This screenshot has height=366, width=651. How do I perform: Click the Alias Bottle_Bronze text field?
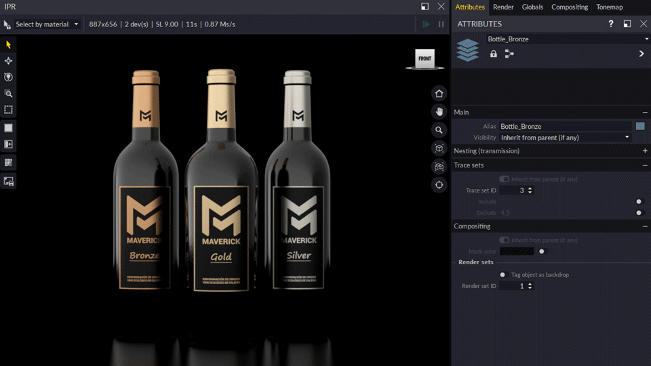565,126
